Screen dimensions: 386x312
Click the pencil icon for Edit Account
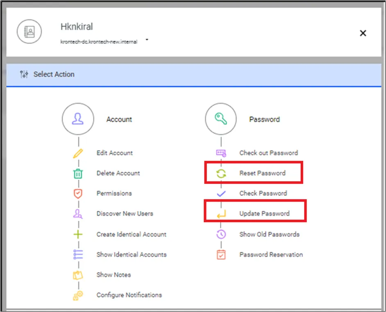tap(78, 153)
